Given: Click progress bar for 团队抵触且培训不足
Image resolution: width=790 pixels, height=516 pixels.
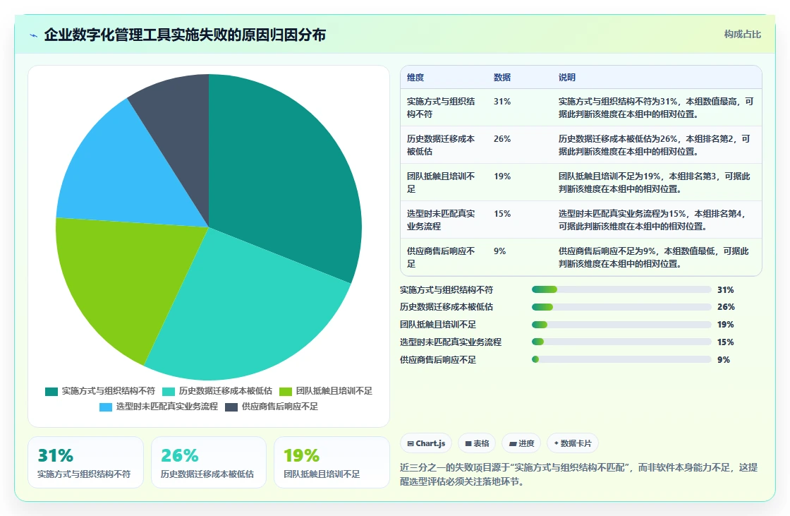Looking at the screenshot, I should [x=621, y=324].
